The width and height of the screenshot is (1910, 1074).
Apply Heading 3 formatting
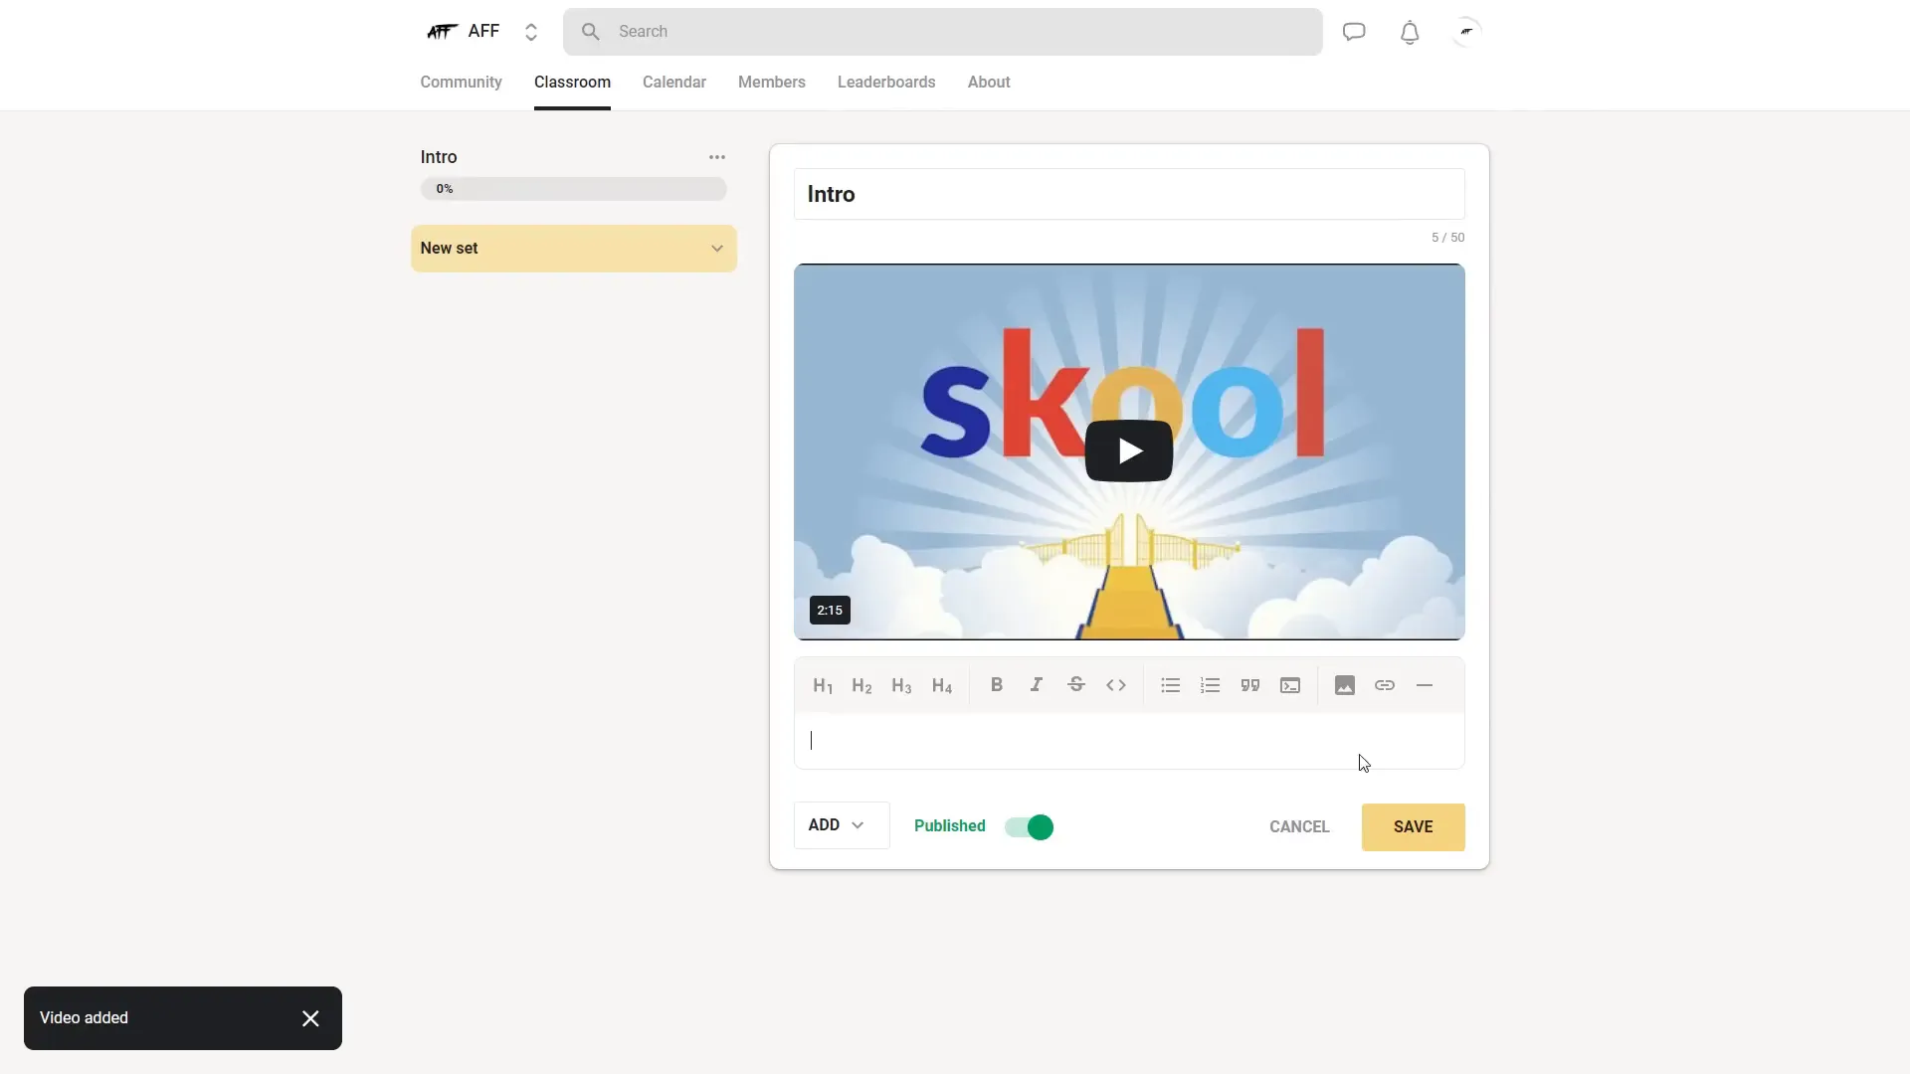[901, 686]
